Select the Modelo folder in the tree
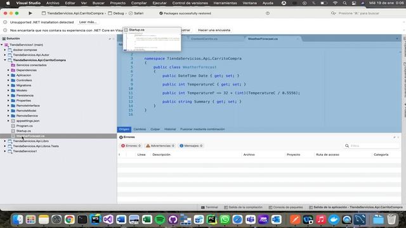 (22, 91)
